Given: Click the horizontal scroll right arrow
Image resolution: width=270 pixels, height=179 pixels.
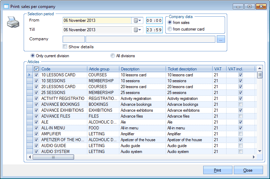Looking at the screenshot, I should 254,157.
